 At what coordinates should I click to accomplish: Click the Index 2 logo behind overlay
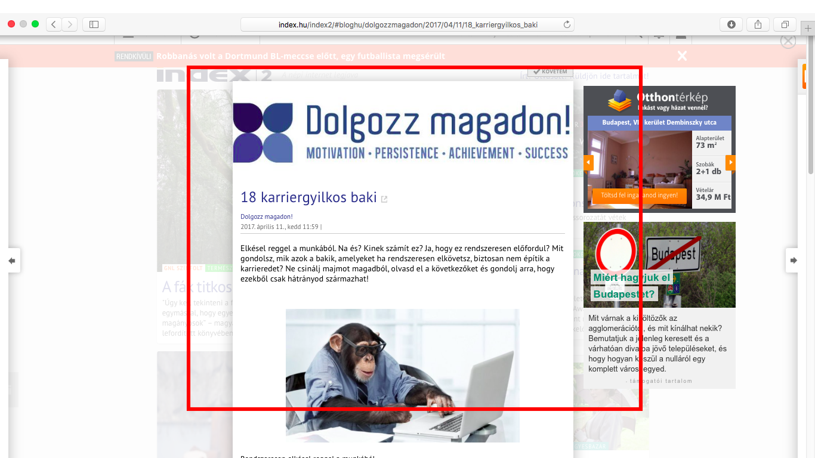coord(214,75)
